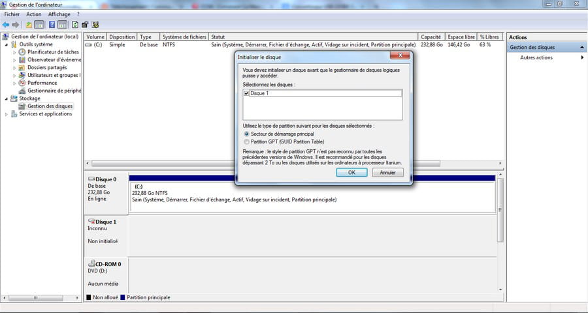Click the last toolbar icon with yellow check

(x=95, y=25)
